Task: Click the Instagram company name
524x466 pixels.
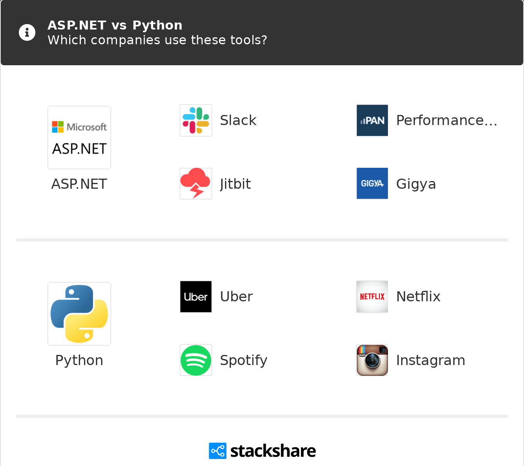Action: click(x=431, y=360)
